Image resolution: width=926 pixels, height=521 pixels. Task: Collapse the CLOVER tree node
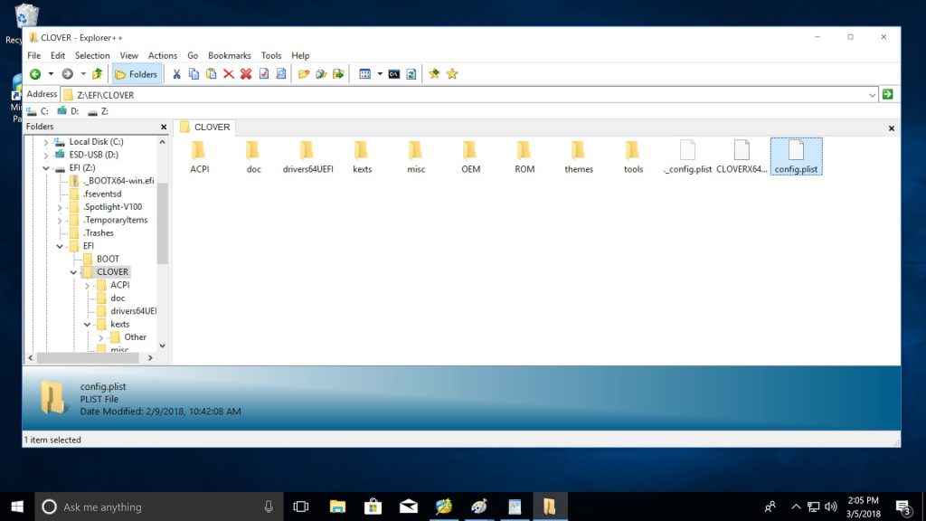coord(73,272)
